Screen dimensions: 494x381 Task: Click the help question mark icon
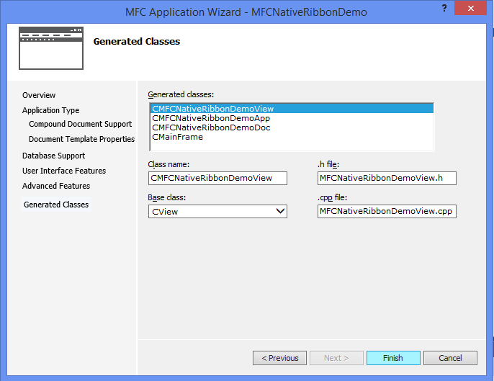[444, 8]
